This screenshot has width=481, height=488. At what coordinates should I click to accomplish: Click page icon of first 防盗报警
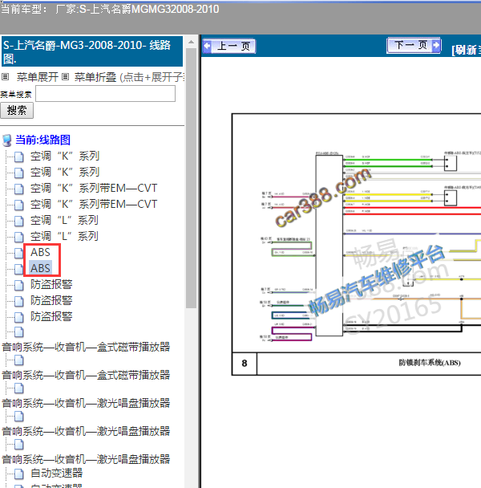(19, 286)
